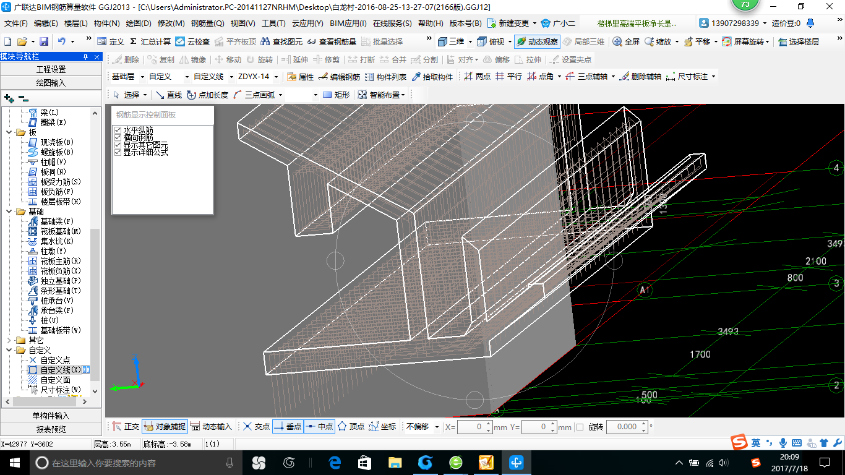The height and width of the screenshot is (475, 845).
Task: Open 选择楼层 floor selection
Action: pos(799,41)
